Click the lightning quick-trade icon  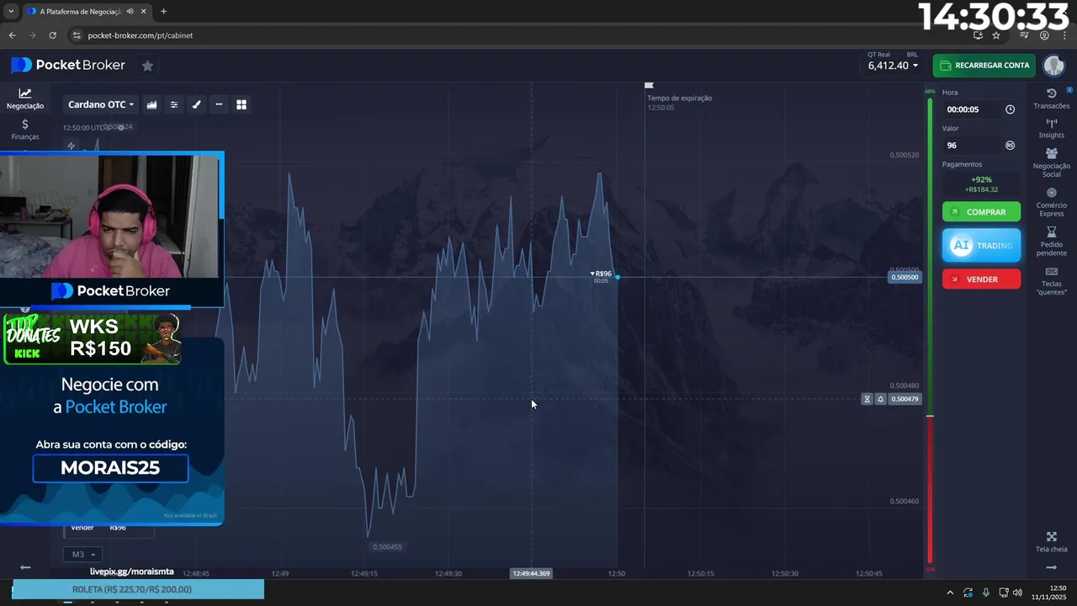[72, 146]
